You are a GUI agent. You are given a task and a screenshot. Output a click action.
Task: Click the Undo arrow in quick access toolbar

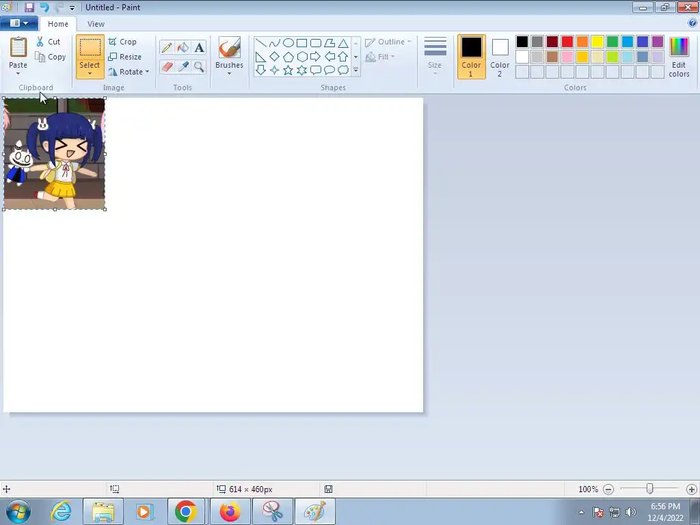pos(44,7)
